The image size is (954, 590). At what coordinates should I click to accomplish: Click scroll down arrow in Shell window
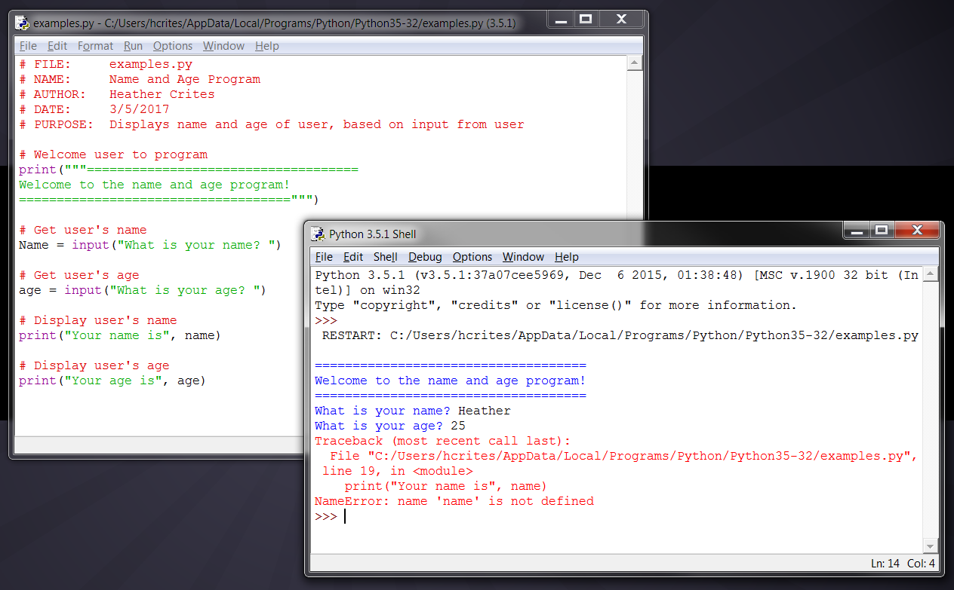click(931, 546)
